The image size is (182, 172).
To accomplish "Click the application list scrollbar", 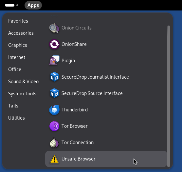I will pos(169,96).
